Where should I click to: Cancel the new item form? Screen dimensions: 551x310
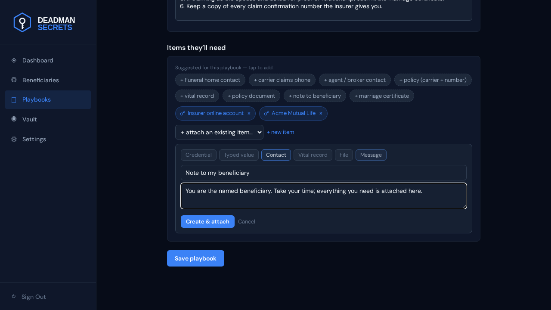247,221
